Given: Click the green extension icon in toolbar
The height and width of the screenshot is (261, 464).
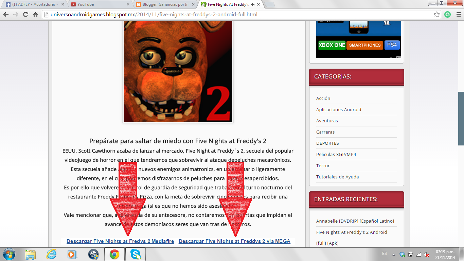Looking at the screenshot, I should coord(448,15).
